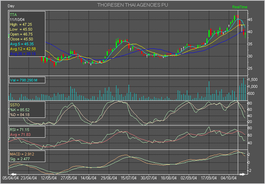Click the 12/05/04 date axis label
This screenshot has height=184, width=265.
coord(49,178)
